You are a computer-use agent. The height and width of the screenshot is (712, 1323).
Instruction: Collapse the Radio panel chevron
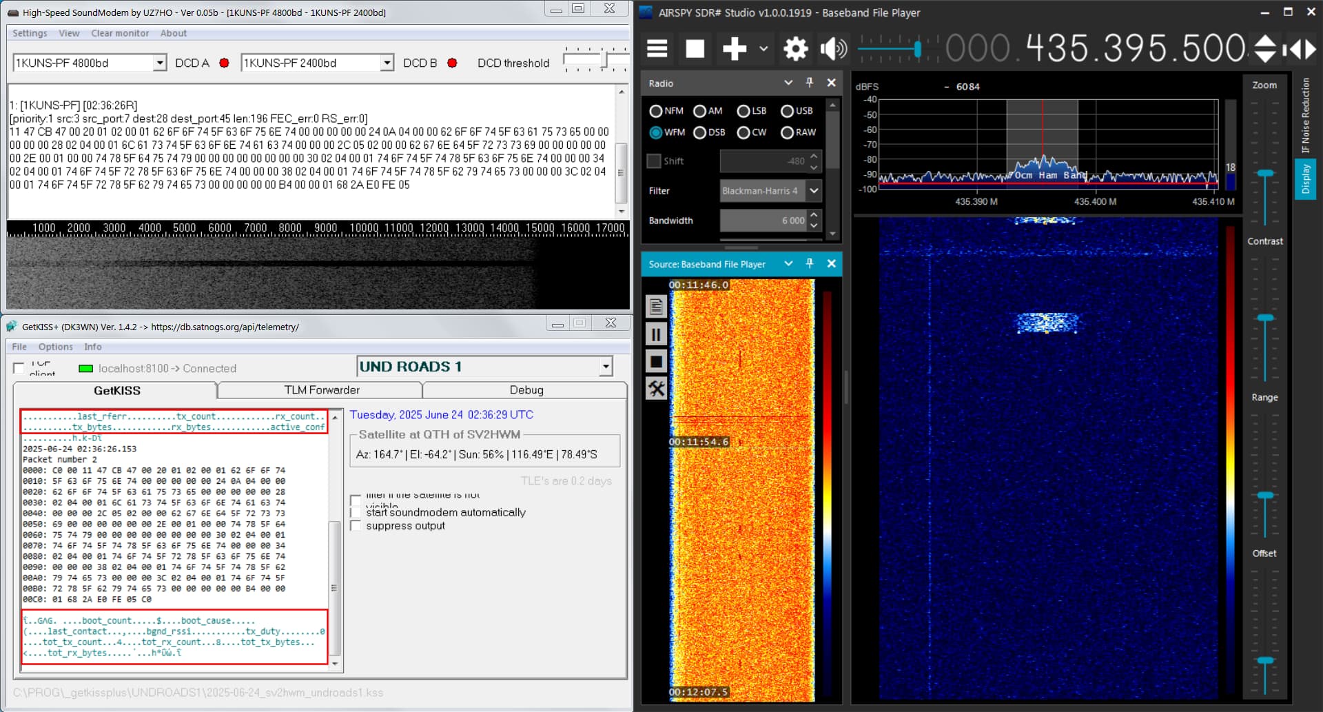point(788,83)
